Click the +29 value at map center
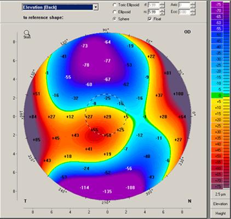This screenshot has height=219, width=231. click(x=107, y=117)
